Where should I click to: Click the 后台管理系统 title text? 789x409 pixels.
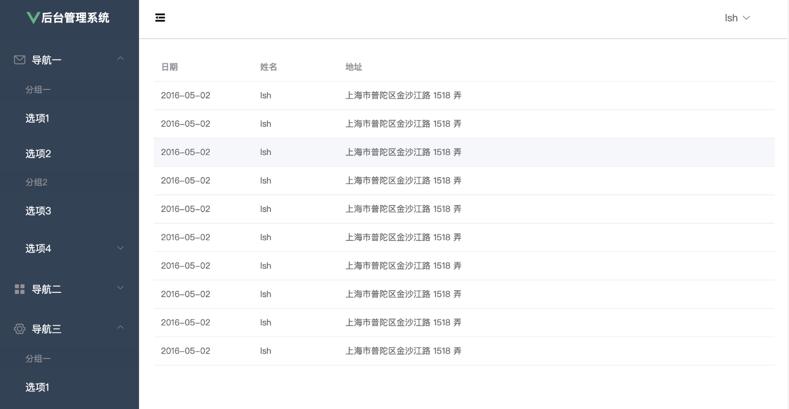pyautogui.click(x=75, y=18)
